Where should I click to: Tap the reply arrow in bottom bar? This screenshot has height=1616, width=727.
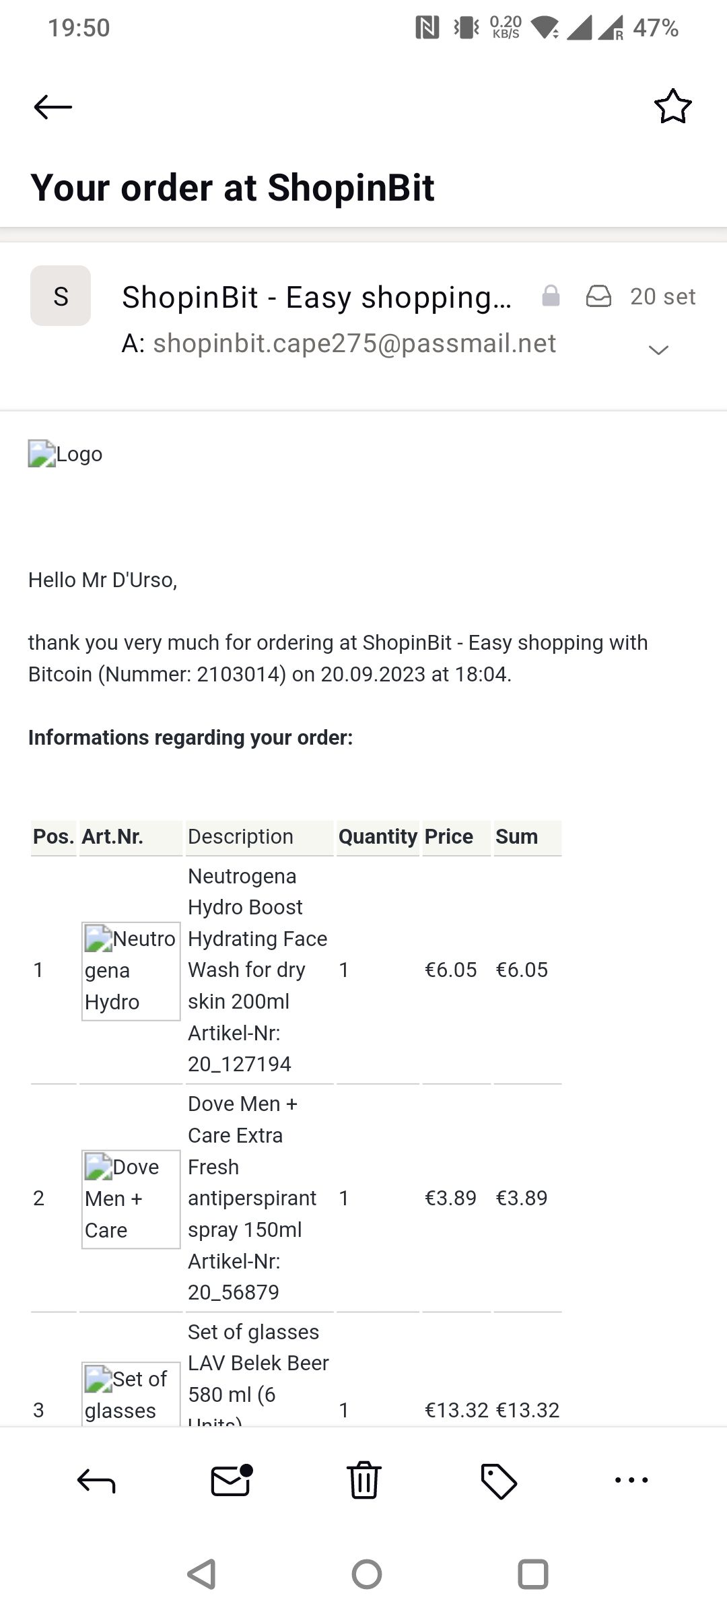pos(96,1480)
